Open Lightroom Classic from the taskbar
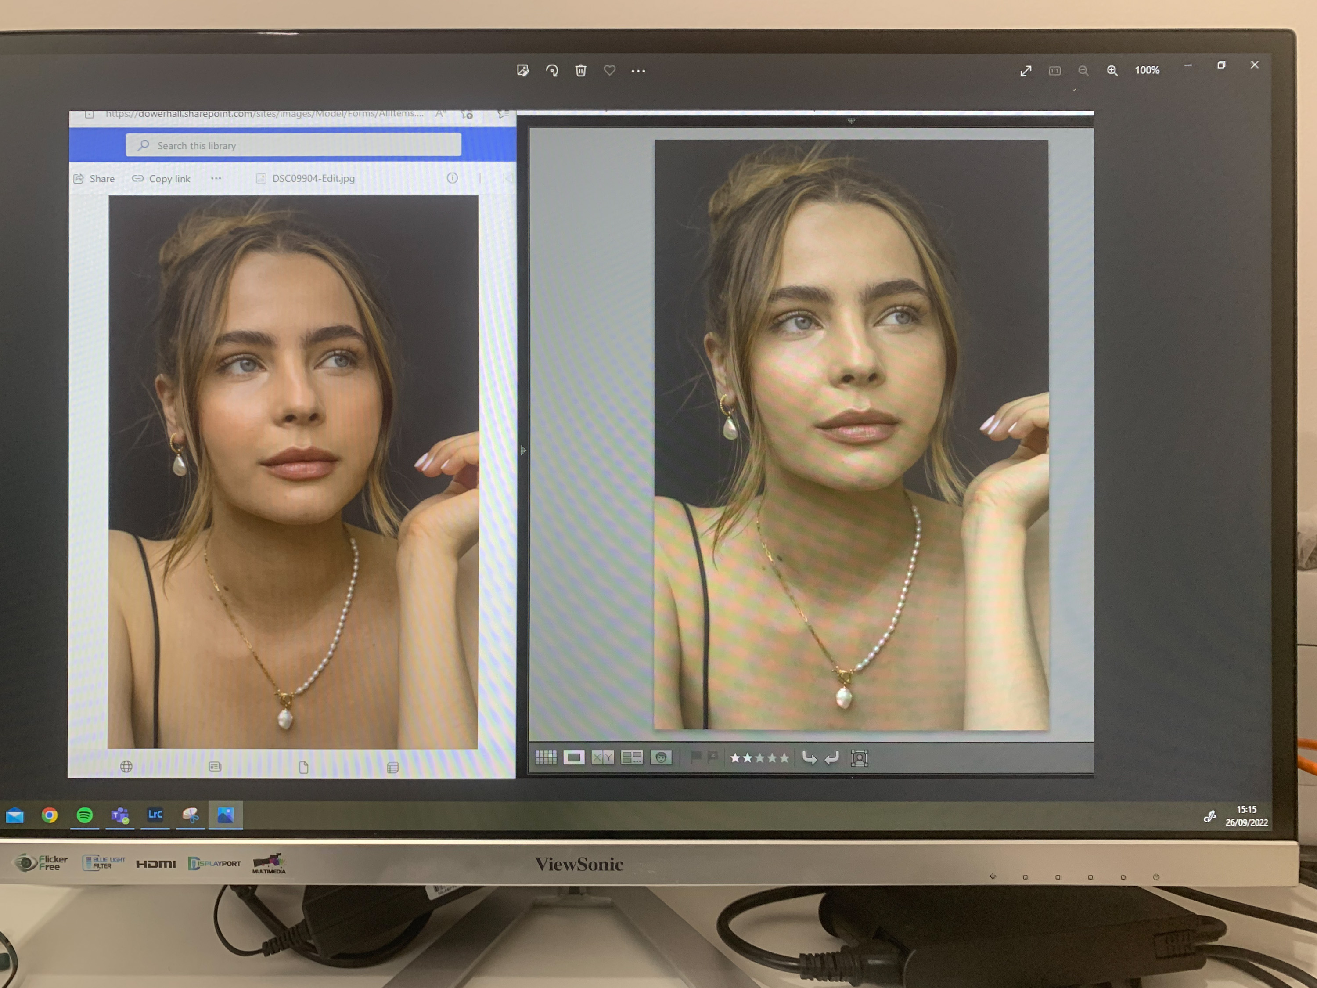This screenshot has width=1317, height=988. tap(155, 814)
